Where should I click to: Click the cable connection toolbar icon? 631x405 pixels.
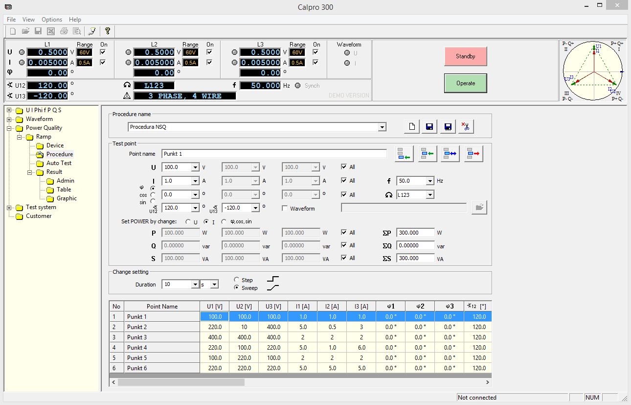(91, 31)
